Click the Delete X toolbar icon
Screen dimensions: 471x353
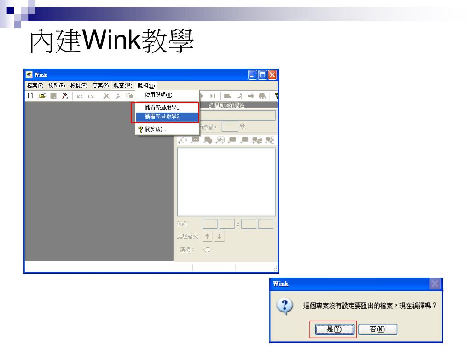point(106,96)
